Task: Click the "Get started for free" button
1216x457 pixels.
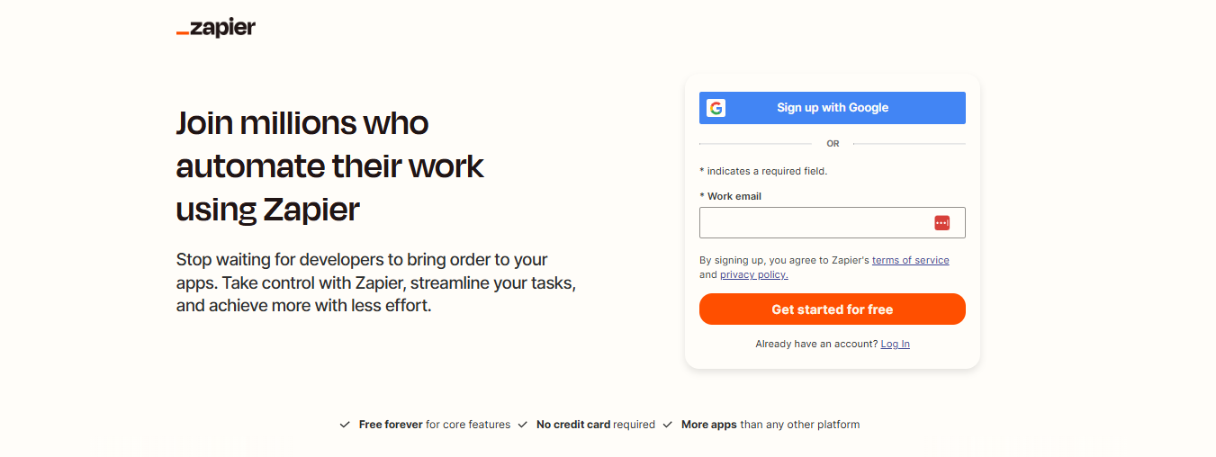Action: (x=833, y=309)
